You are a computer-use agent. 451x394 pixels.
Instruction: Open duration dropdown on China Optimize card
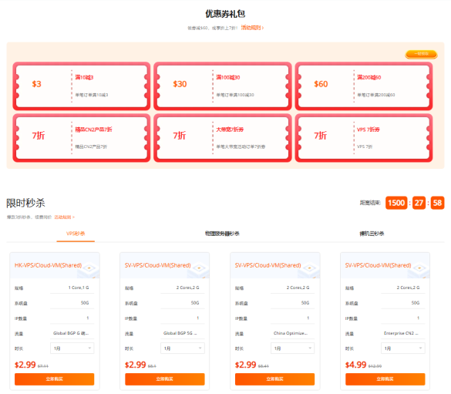click(x=292, y=349)
